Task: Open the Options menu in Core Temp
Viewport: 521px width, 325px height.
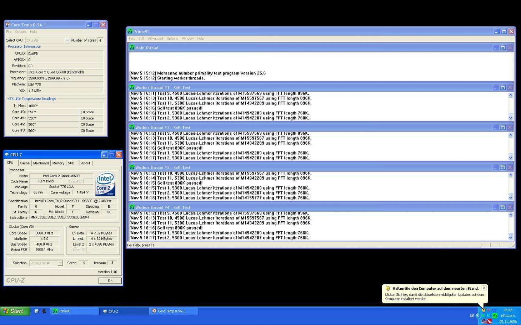Action: pos(20,32)
